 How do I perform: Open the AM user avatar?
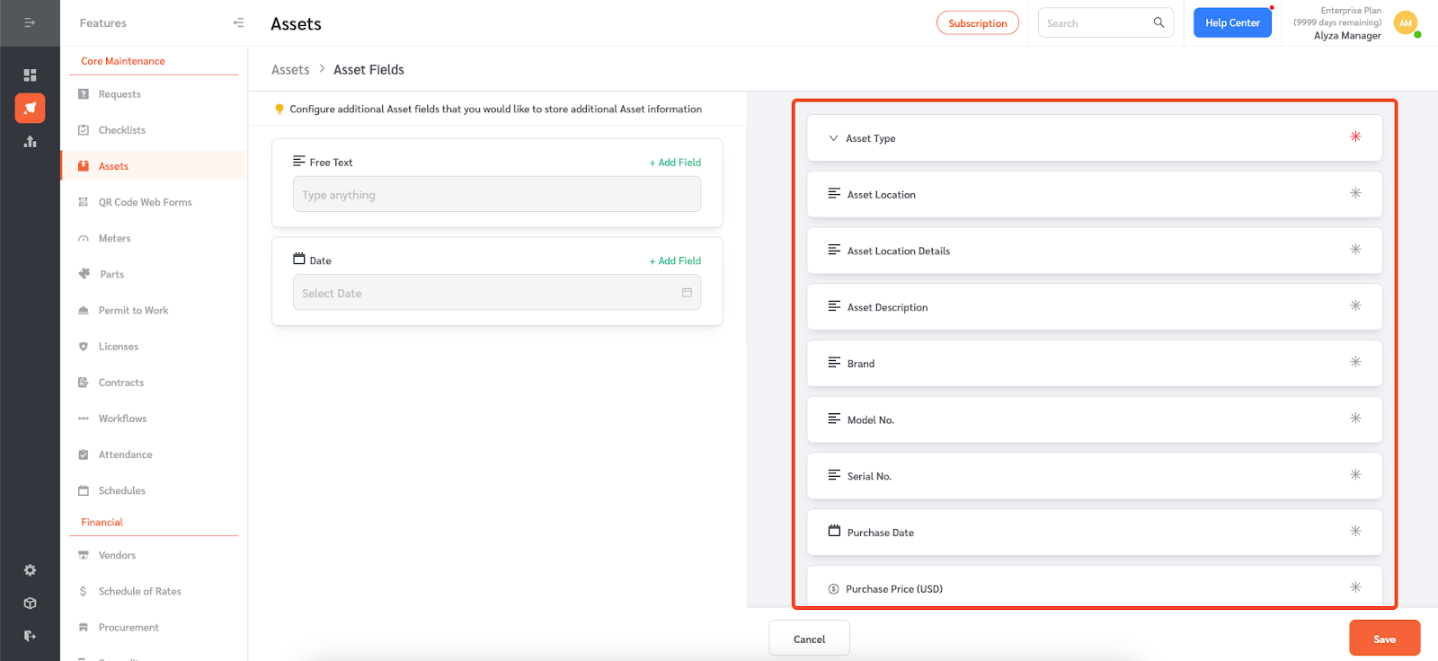[x=1406, y=23]
